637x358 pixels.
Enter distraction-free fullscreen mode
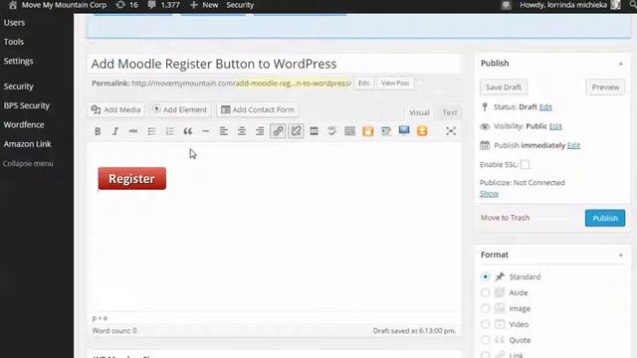click(451, 131)
